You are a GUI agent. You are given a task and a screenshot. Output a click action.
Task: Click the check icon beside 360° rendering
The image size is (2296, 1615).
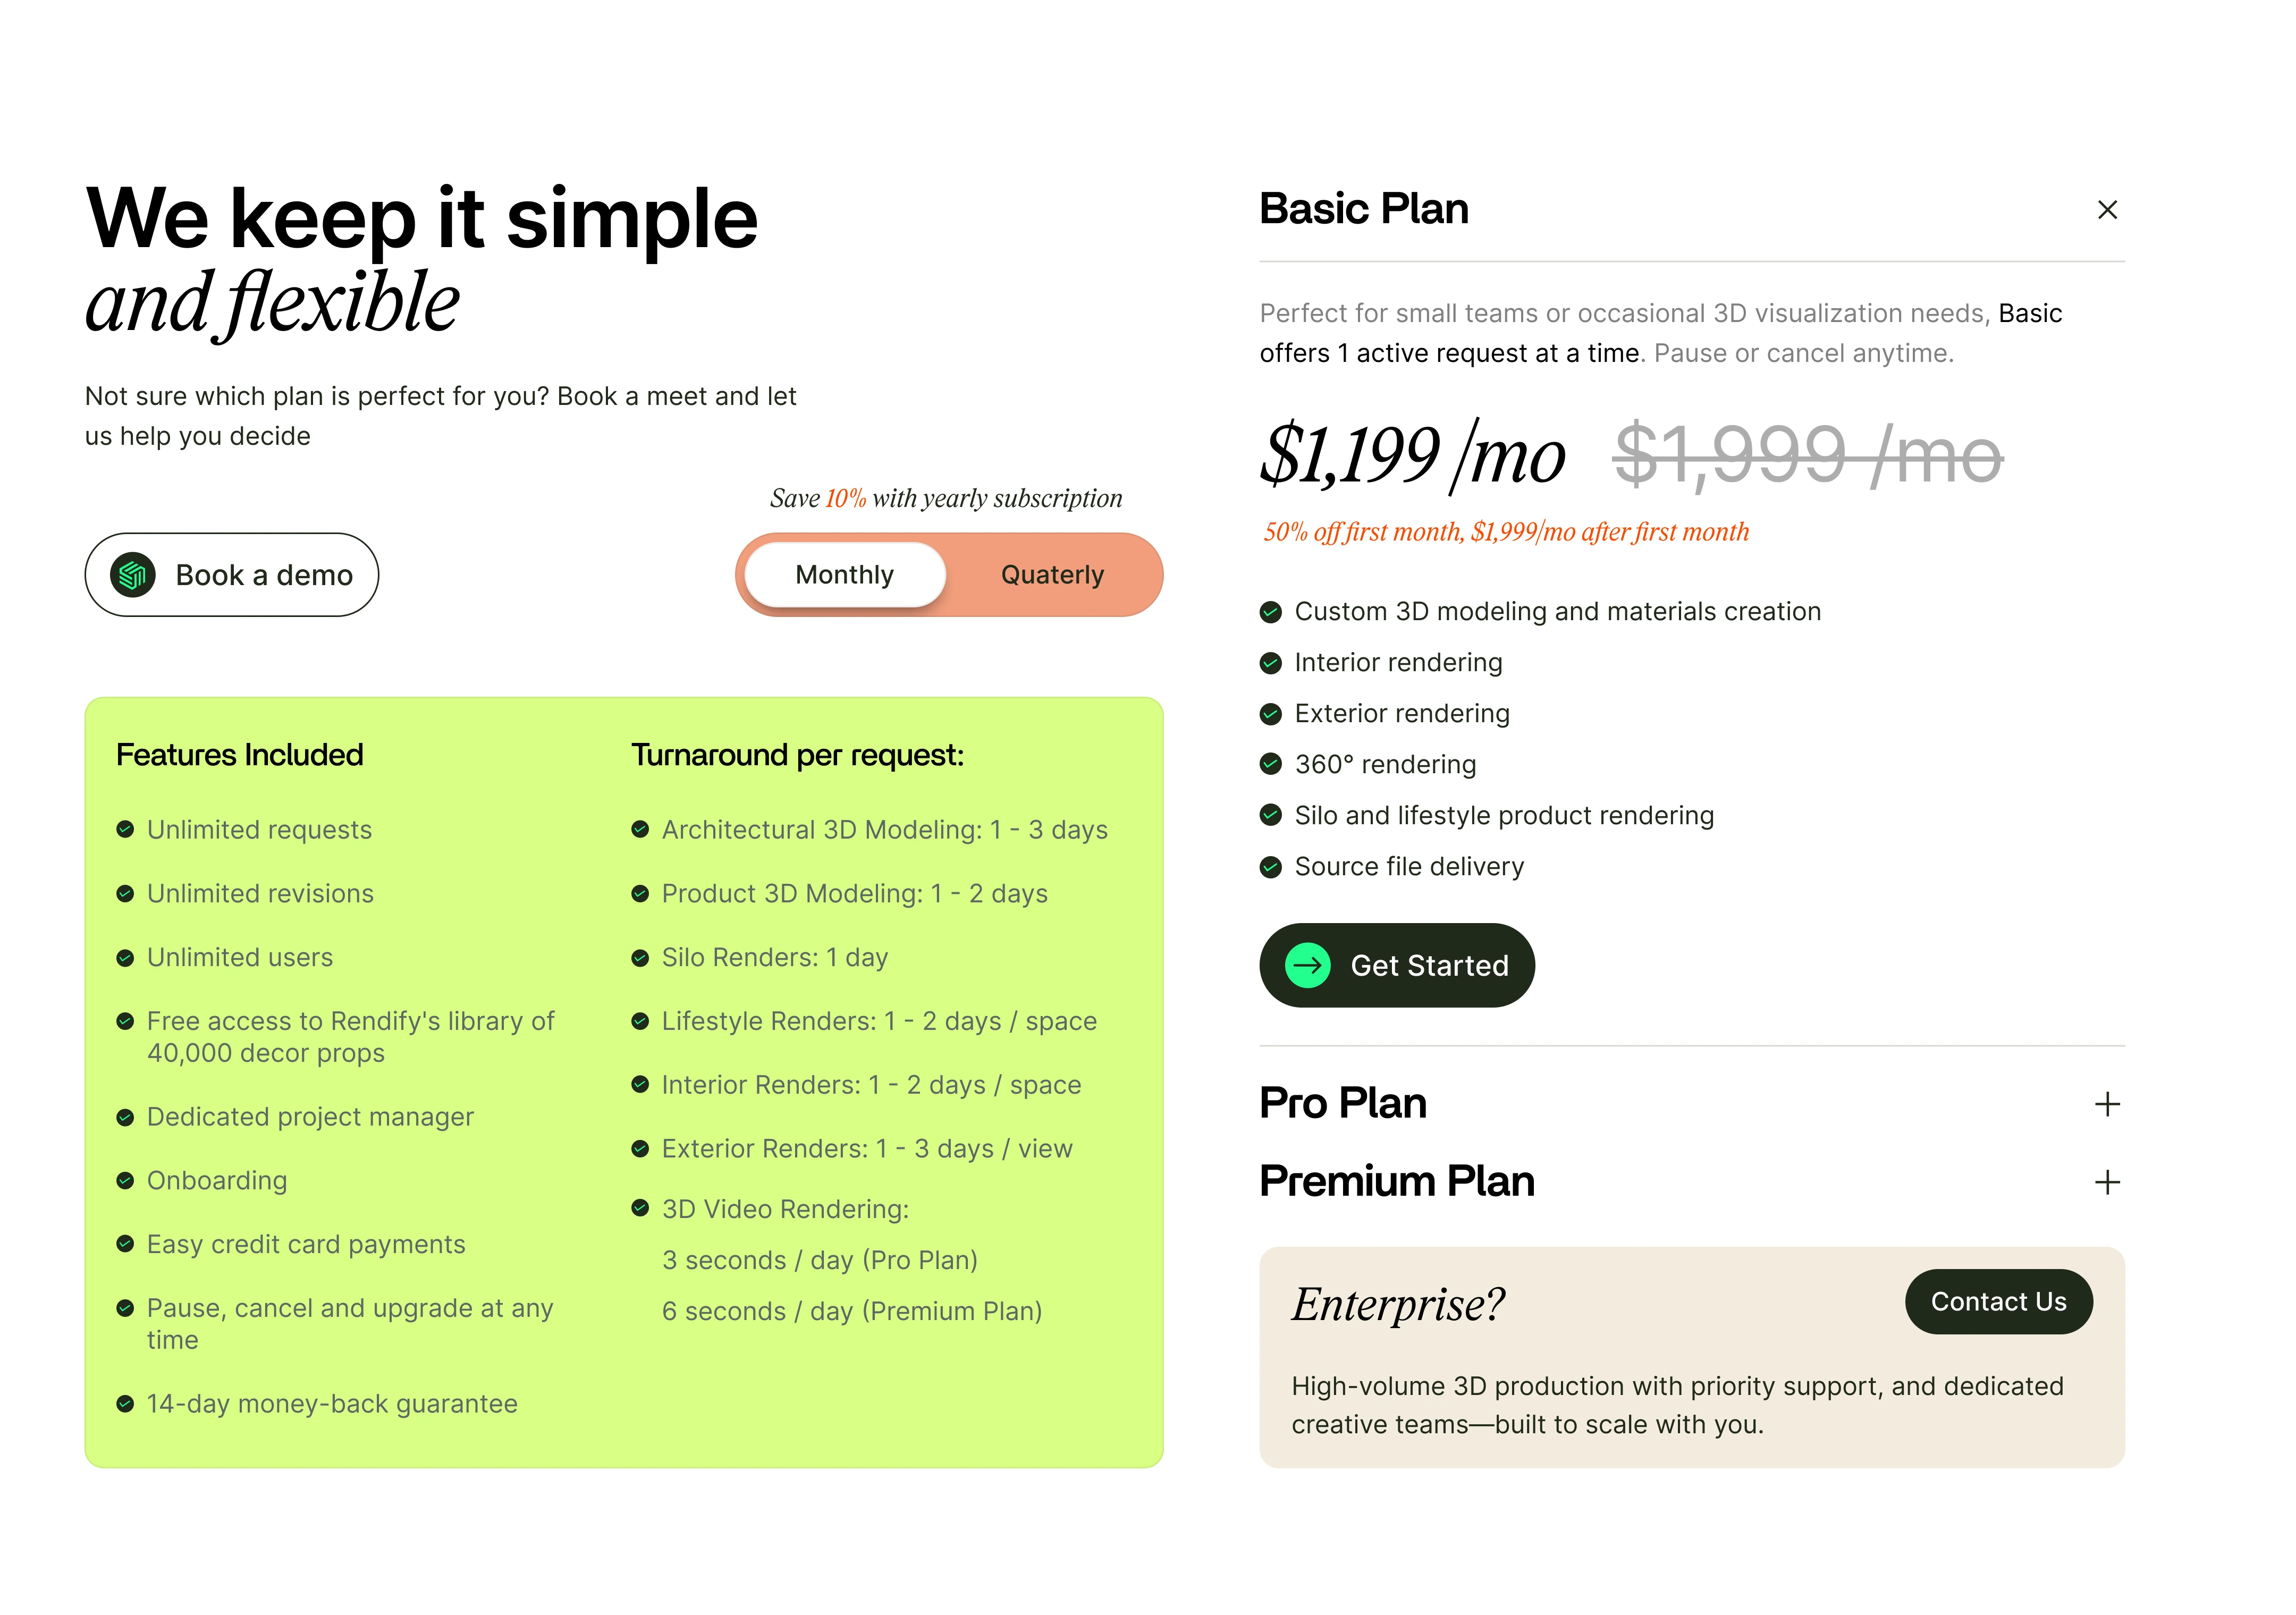(x=1270, y=764)
